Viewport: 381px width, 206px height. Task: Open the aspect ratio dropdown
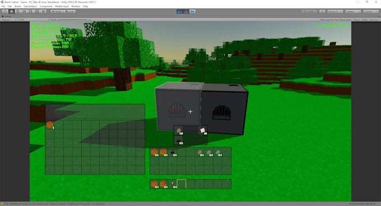click(x=34, y=20)
